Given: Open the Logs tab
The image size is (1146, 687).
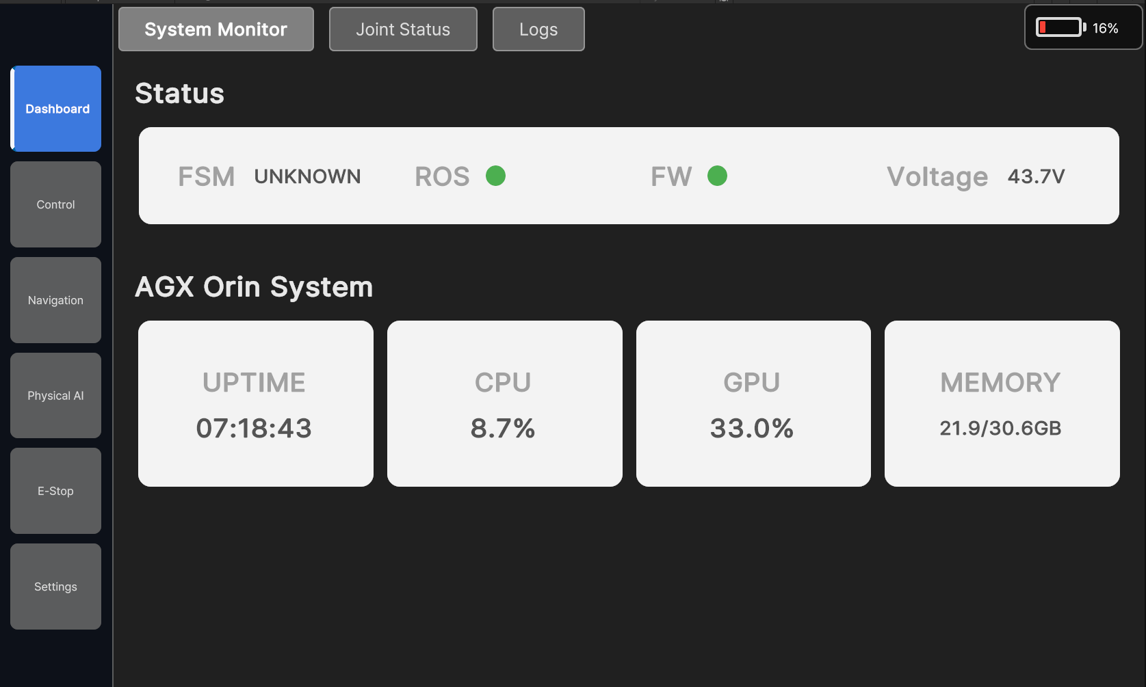Looking at the screenshot, I should [x=538, y=29].
